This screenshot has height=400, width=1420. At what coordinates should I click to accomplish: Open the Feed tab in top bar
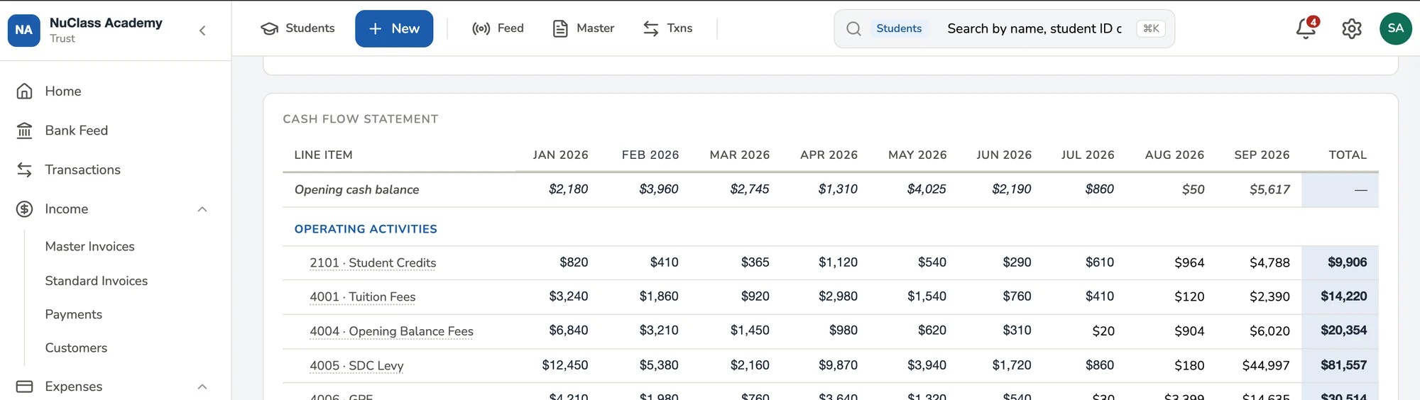click(498, 28)
